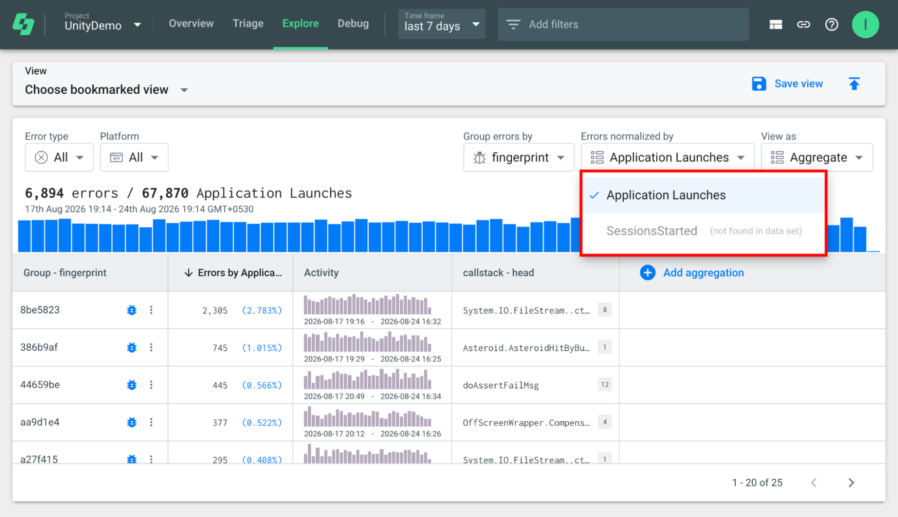Click the filter lines icon

[513, 24]
